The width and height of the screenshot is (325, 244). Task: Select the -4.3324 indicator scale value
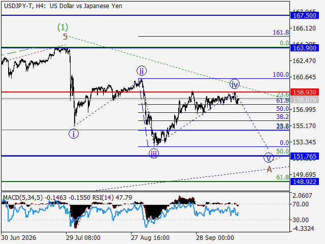[303, 229]
